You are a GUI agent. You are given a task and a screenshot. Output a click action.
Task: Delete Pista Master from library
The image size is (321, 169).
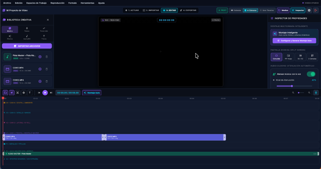pyautogui.click(x=47, y=57)
